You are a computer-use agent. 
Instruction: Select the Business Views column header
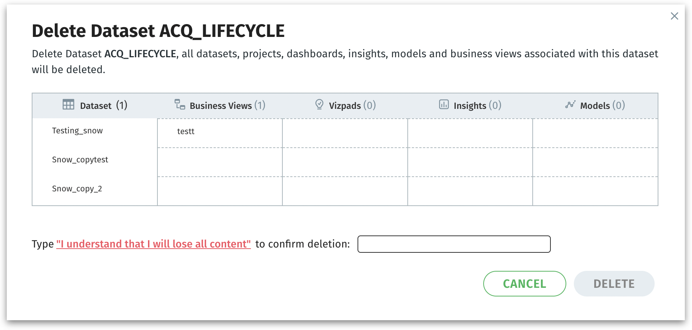click(x=221, y=105)
